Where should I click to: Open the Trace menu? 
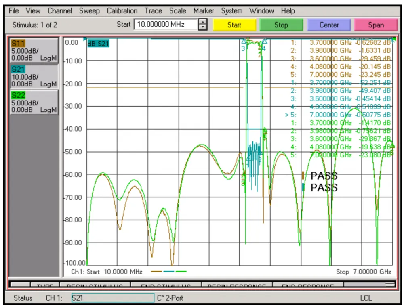pos(153,11)
